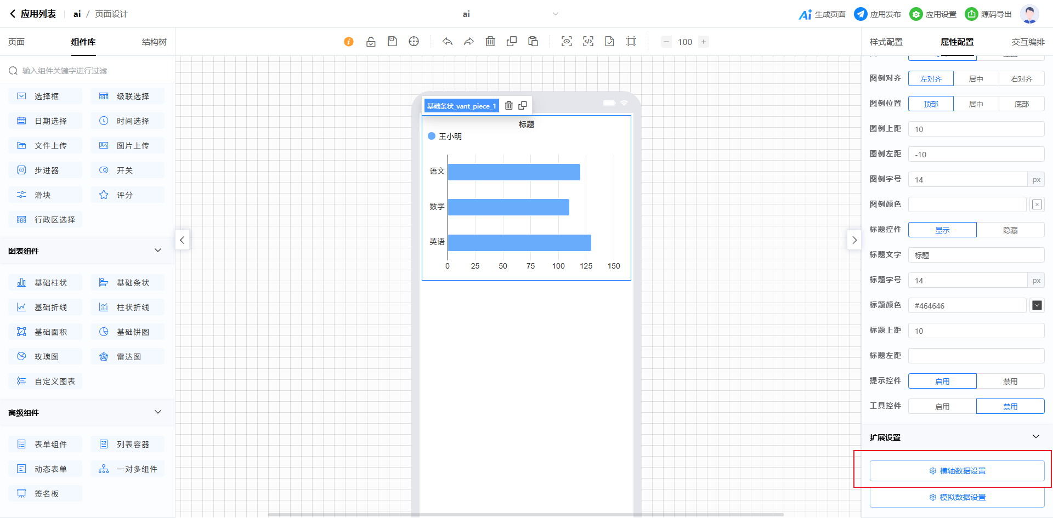Click the 横轴数据设置 button
1053x518 pixels.
click(957, 471)
